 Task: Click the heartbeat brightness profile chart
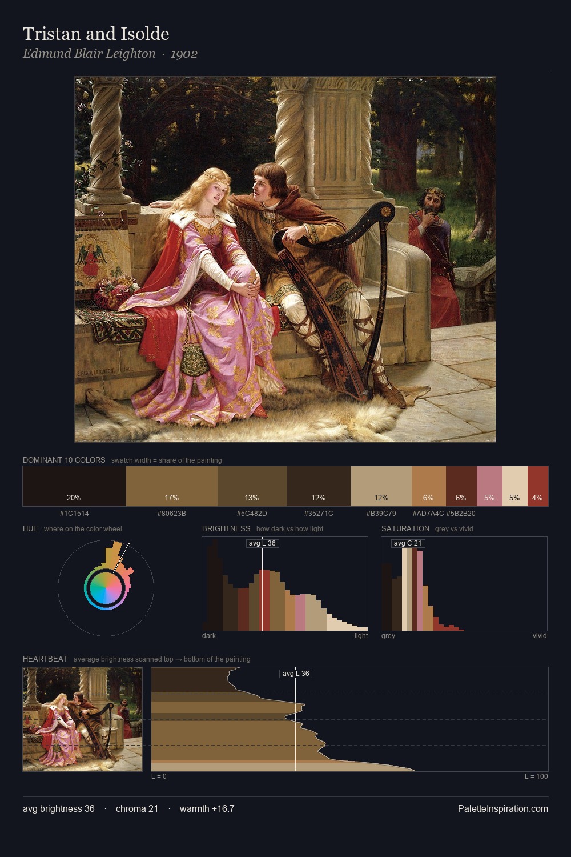click(x=349, y=719)
